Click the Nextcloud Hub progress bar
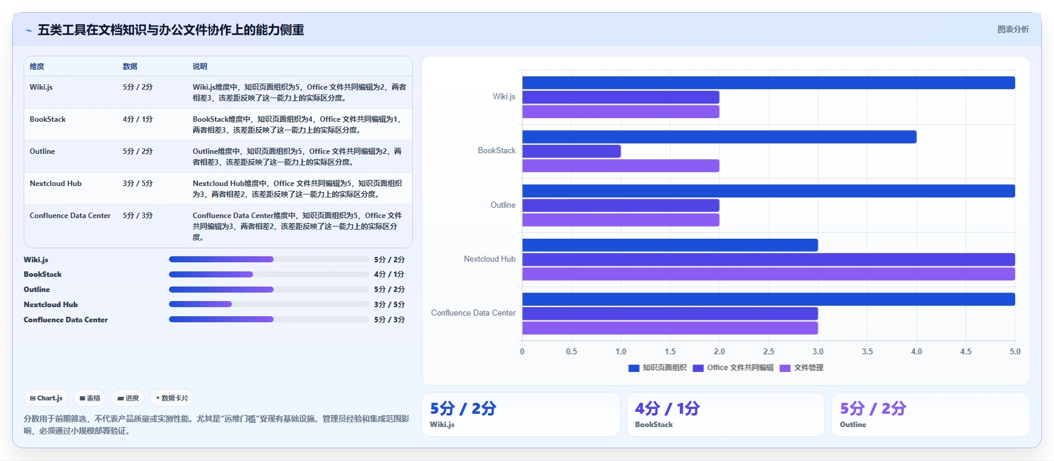The width and height of the screenshot is (1054, 461). point(269,304)
